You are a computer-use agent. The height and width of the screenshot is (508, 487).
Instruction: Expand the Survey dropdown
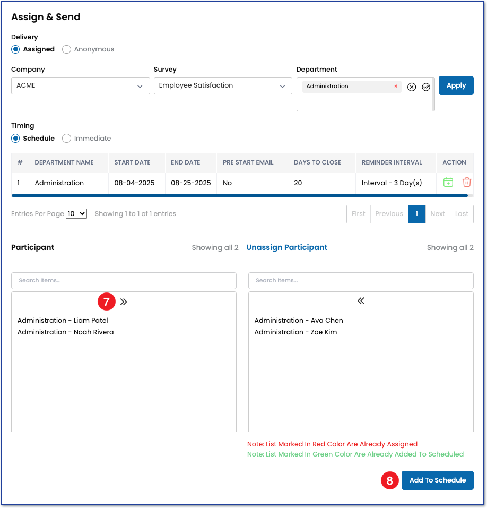tap(223, 86)
